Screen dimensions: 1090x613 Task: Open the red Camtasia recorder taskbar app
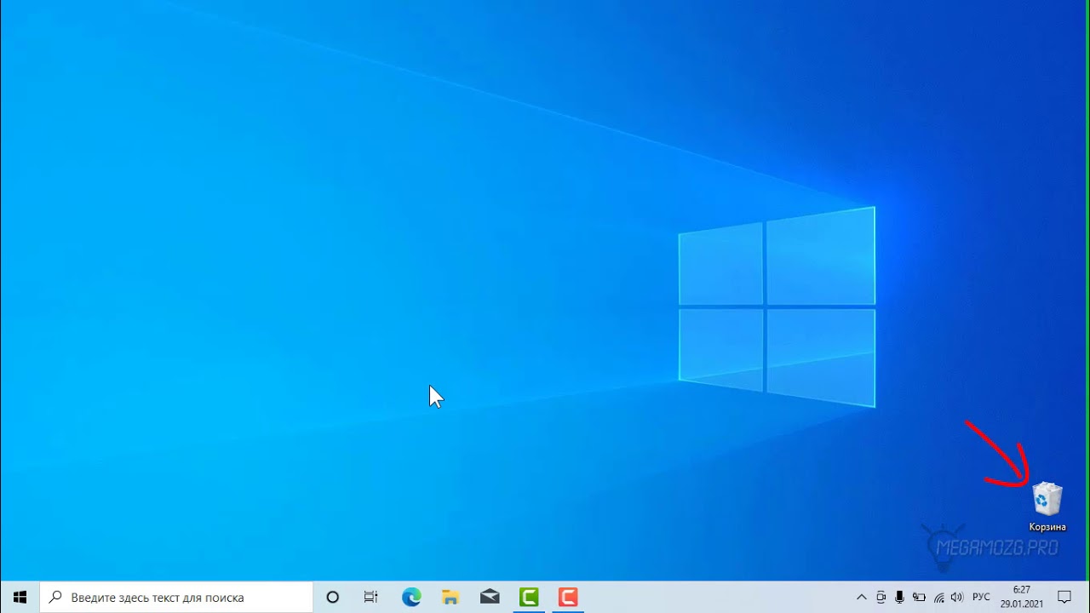pos(568,597)
